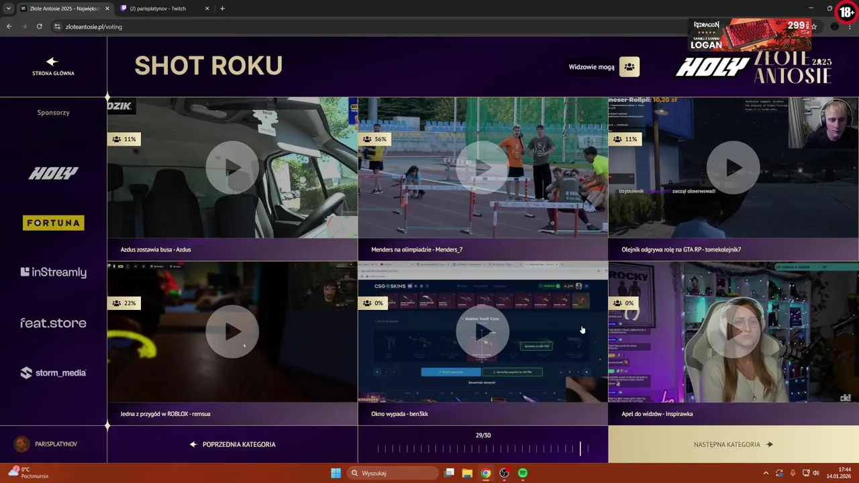Viewport: 859px width, 483px height.
Task: Open OBS Studio from taskbar
Action: (x=504, y=473)
